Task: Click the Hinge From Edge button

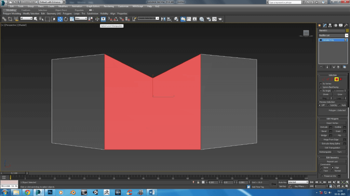Action: pyautogui.click(x=331, y=140)
